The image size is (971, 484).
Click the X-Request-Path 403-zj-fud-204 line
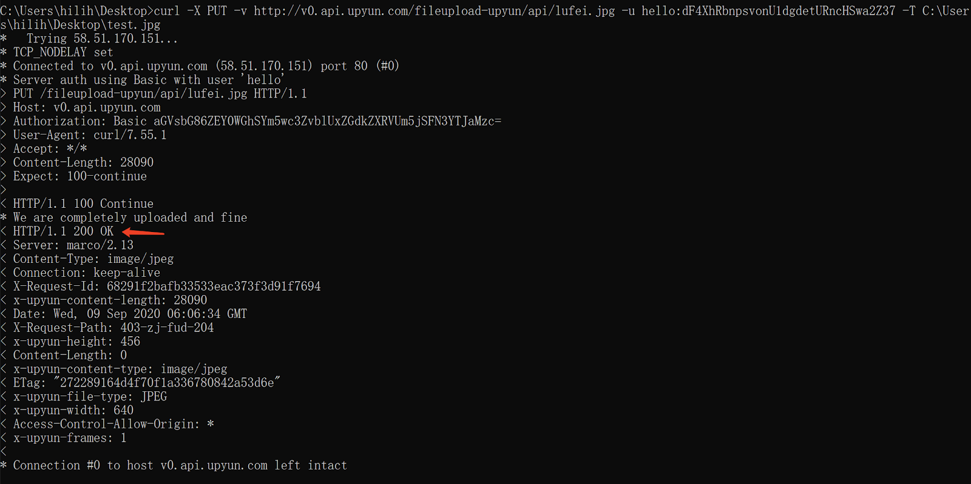(x=107, y=328)
